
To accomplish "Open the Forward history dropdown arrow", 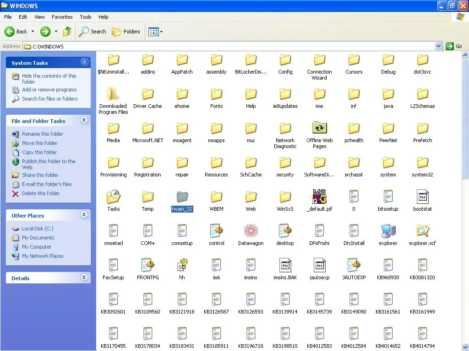I will (x=56, y=32).
